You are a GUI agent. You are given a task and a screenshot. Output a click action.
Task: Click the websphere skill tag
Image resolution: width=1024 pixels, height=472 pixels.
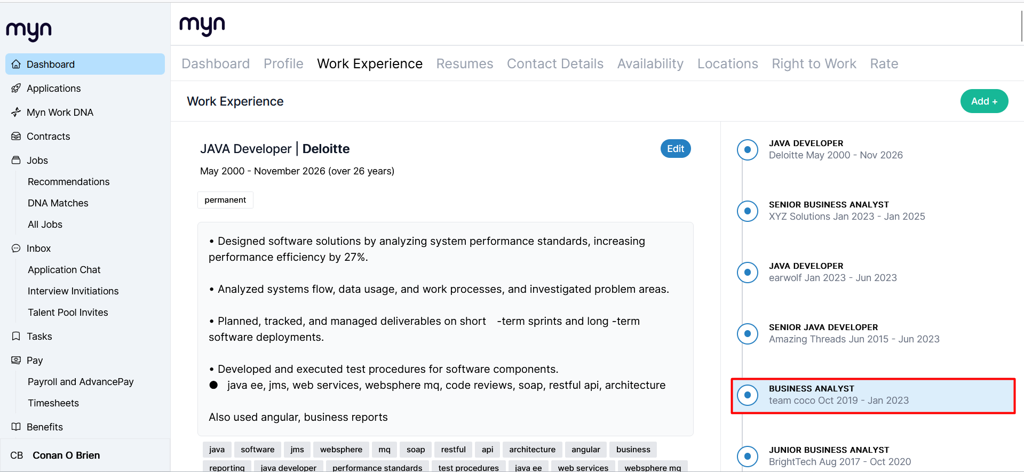click(341, 450)
